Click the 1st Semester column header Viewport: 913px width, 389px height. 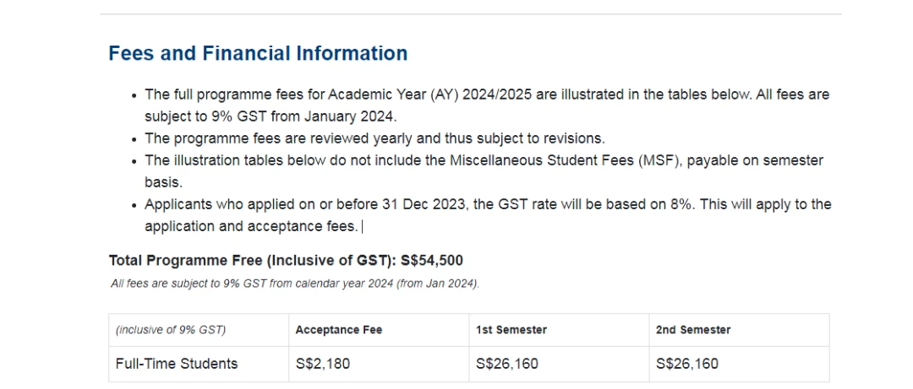pyautogui.click(x=511, y=330)
